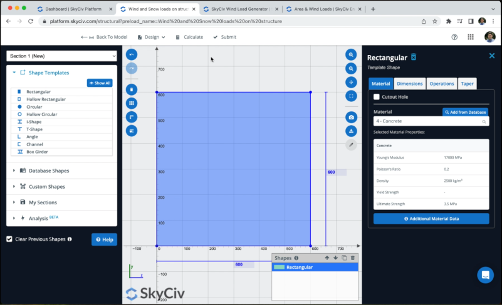Open the Design dropdown menu

pos(152,37)
